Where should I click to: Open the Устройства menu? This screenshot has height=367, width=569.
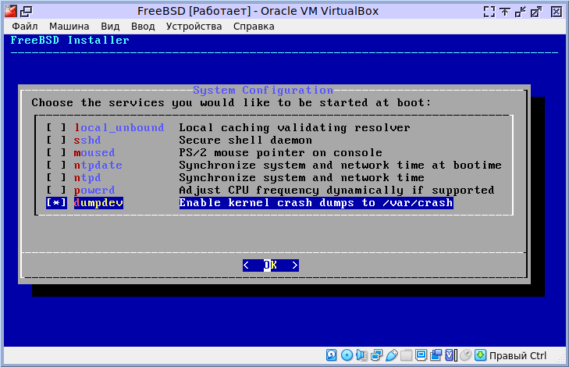tap(194, 27)
